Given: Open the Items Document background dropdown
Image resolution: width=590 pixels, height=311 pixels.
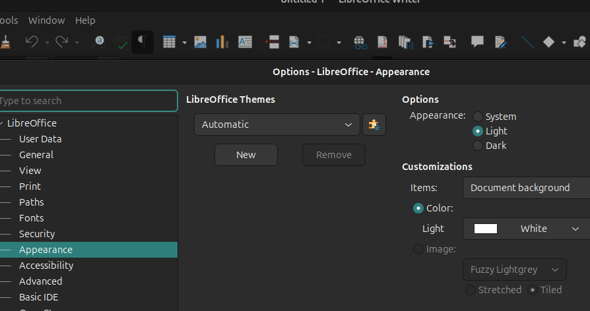Looking at the screenshot, I should (x=526, y=188).
